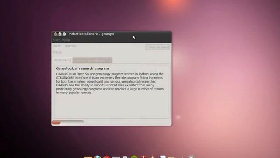
Task: Close the Paketinstallerare window
Action: point(56,34)
